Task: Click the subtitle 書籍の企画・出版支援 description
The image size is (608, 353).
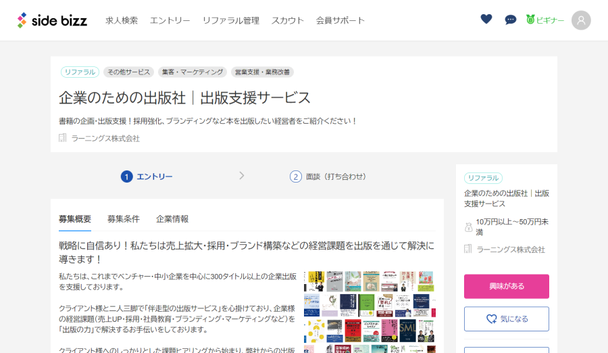Action: 208,121
